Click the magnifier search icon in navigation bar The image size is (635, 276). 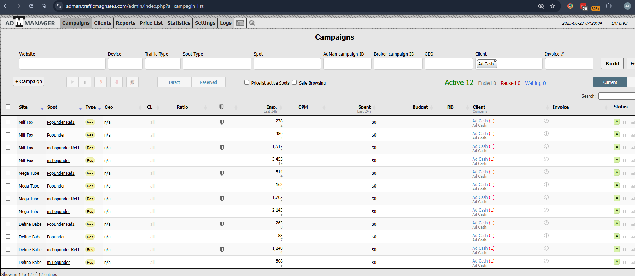[252, 23]
